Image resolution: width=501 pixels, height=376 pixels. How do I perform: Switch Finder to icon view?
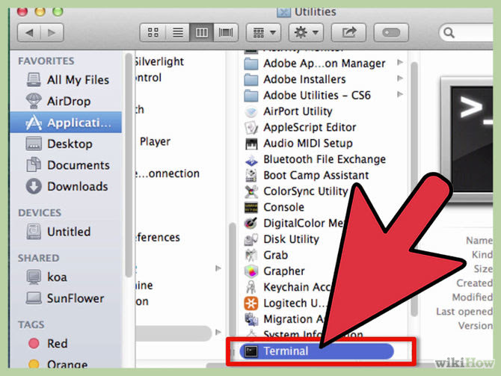[x=153, y=33]
